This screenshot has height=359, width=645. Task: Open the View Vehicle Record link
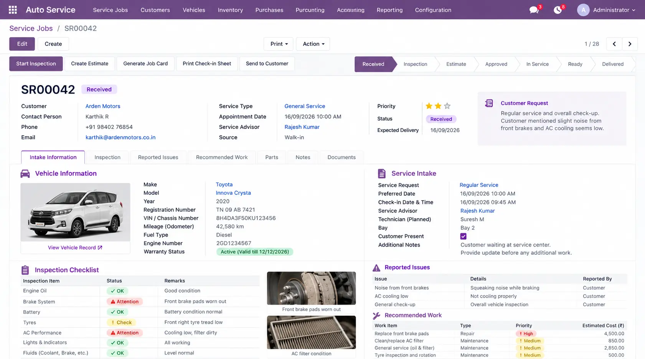(x=75, y=248)
